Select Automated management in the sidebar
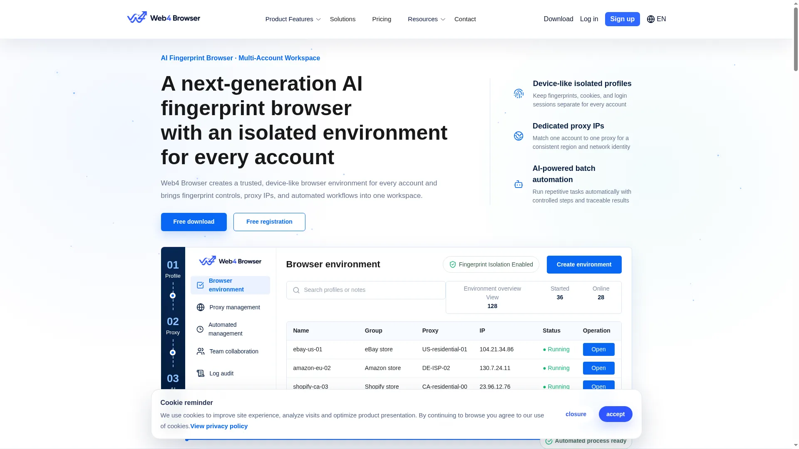This screenshot has height=449, width=799. tap(230, 329)
